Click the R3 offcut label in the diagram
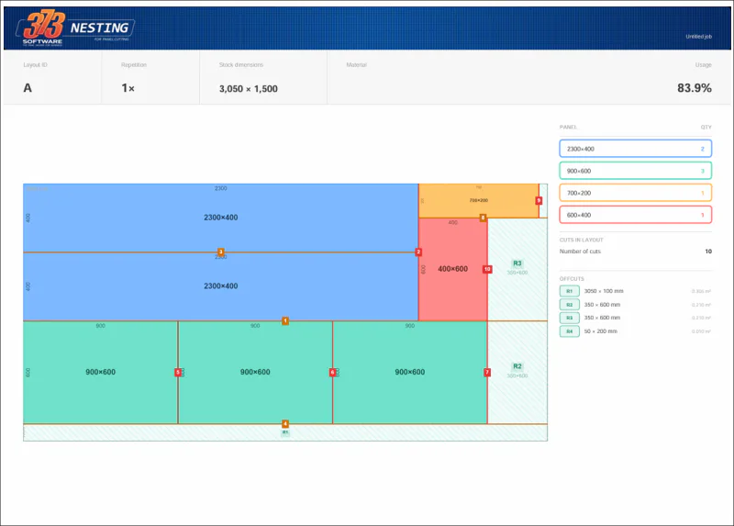The height and width of the screenshot is (526, 734). tap(517, 263)
